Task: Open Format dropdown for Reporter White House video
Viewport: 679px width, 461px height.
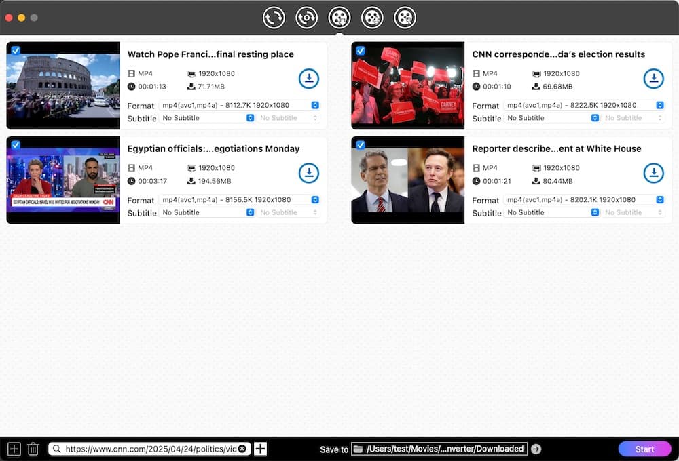Action: point(657,199)
